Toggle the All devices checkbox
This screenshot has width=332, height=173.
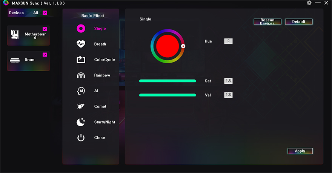(45, 13)
